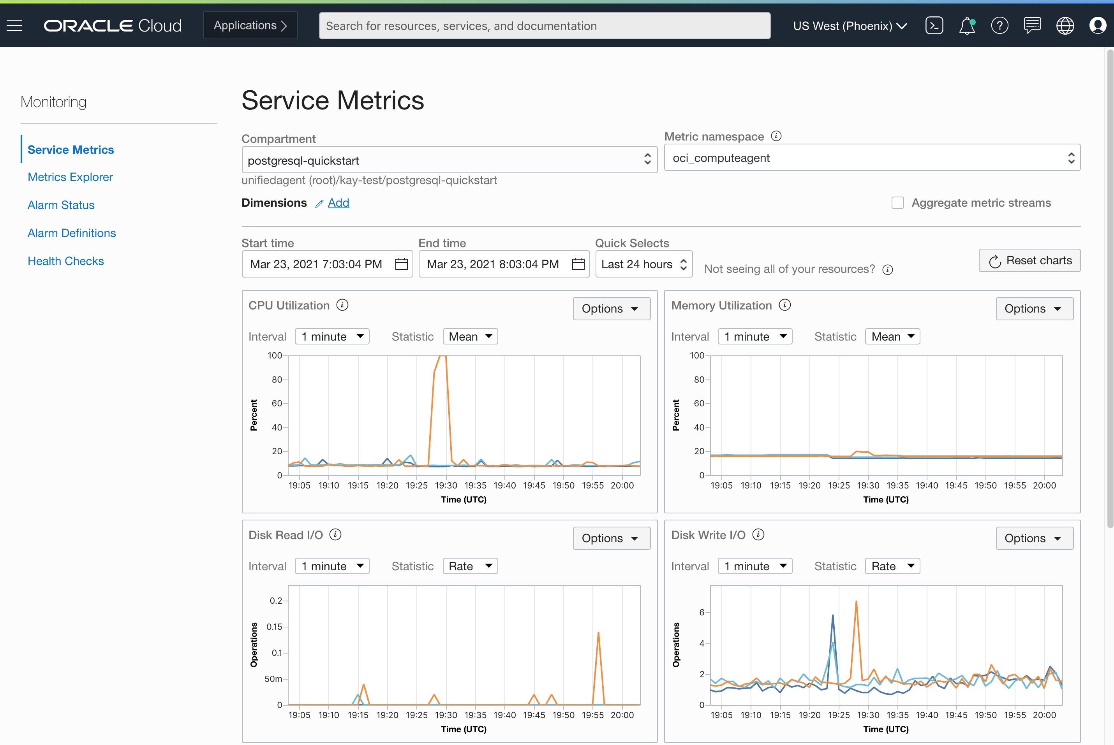Enable Aggregate metric streams
Viewport: 1114px width, 745px height.
point(898,202)
